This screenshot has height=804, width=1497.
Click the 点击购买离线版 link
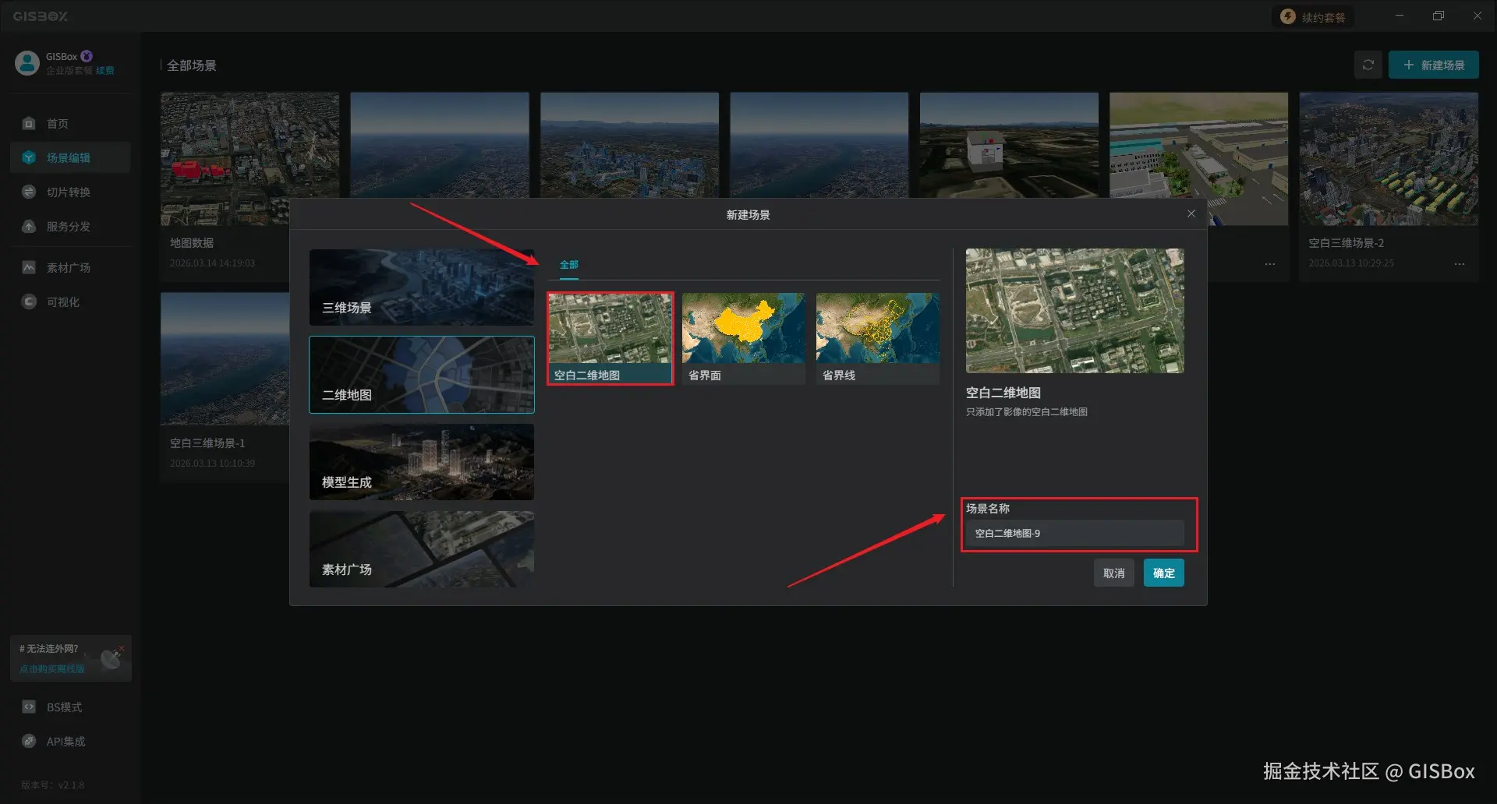point(52,669)
